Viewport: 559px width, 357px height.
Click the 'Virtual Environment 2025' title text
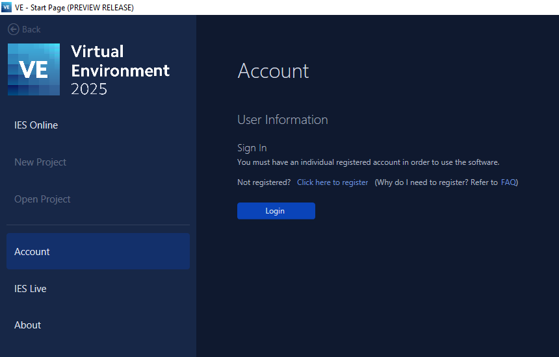[x=120, y=70]
